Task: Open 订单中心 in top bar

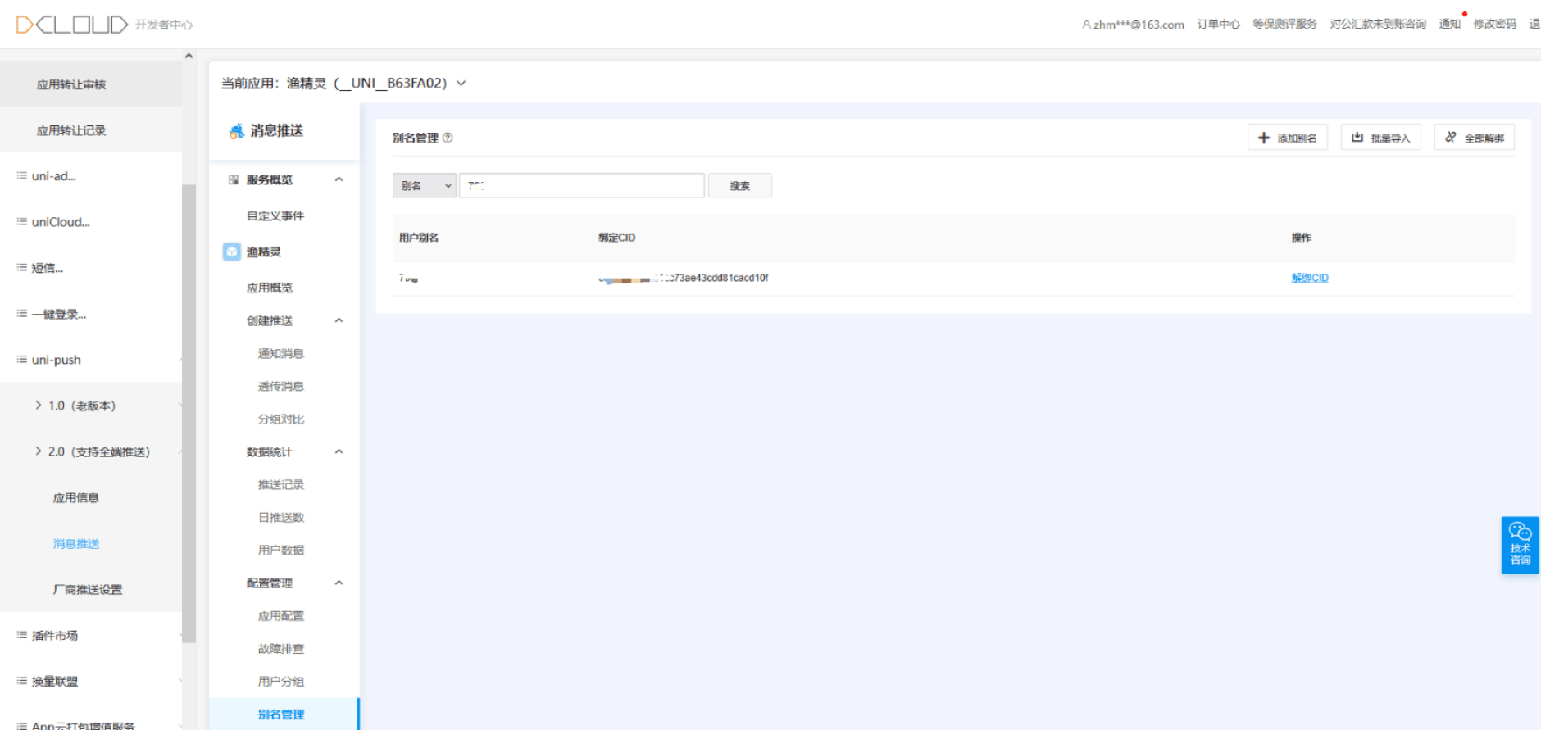Action: tap(1218, 25)
